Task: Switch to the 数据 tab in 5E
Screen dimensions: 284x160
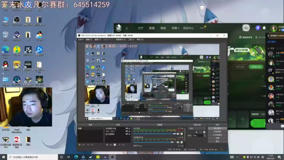Action: 152,28
